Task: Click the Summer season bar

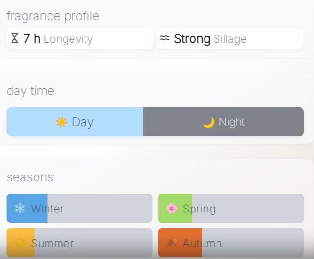Action: click(79, 243)
